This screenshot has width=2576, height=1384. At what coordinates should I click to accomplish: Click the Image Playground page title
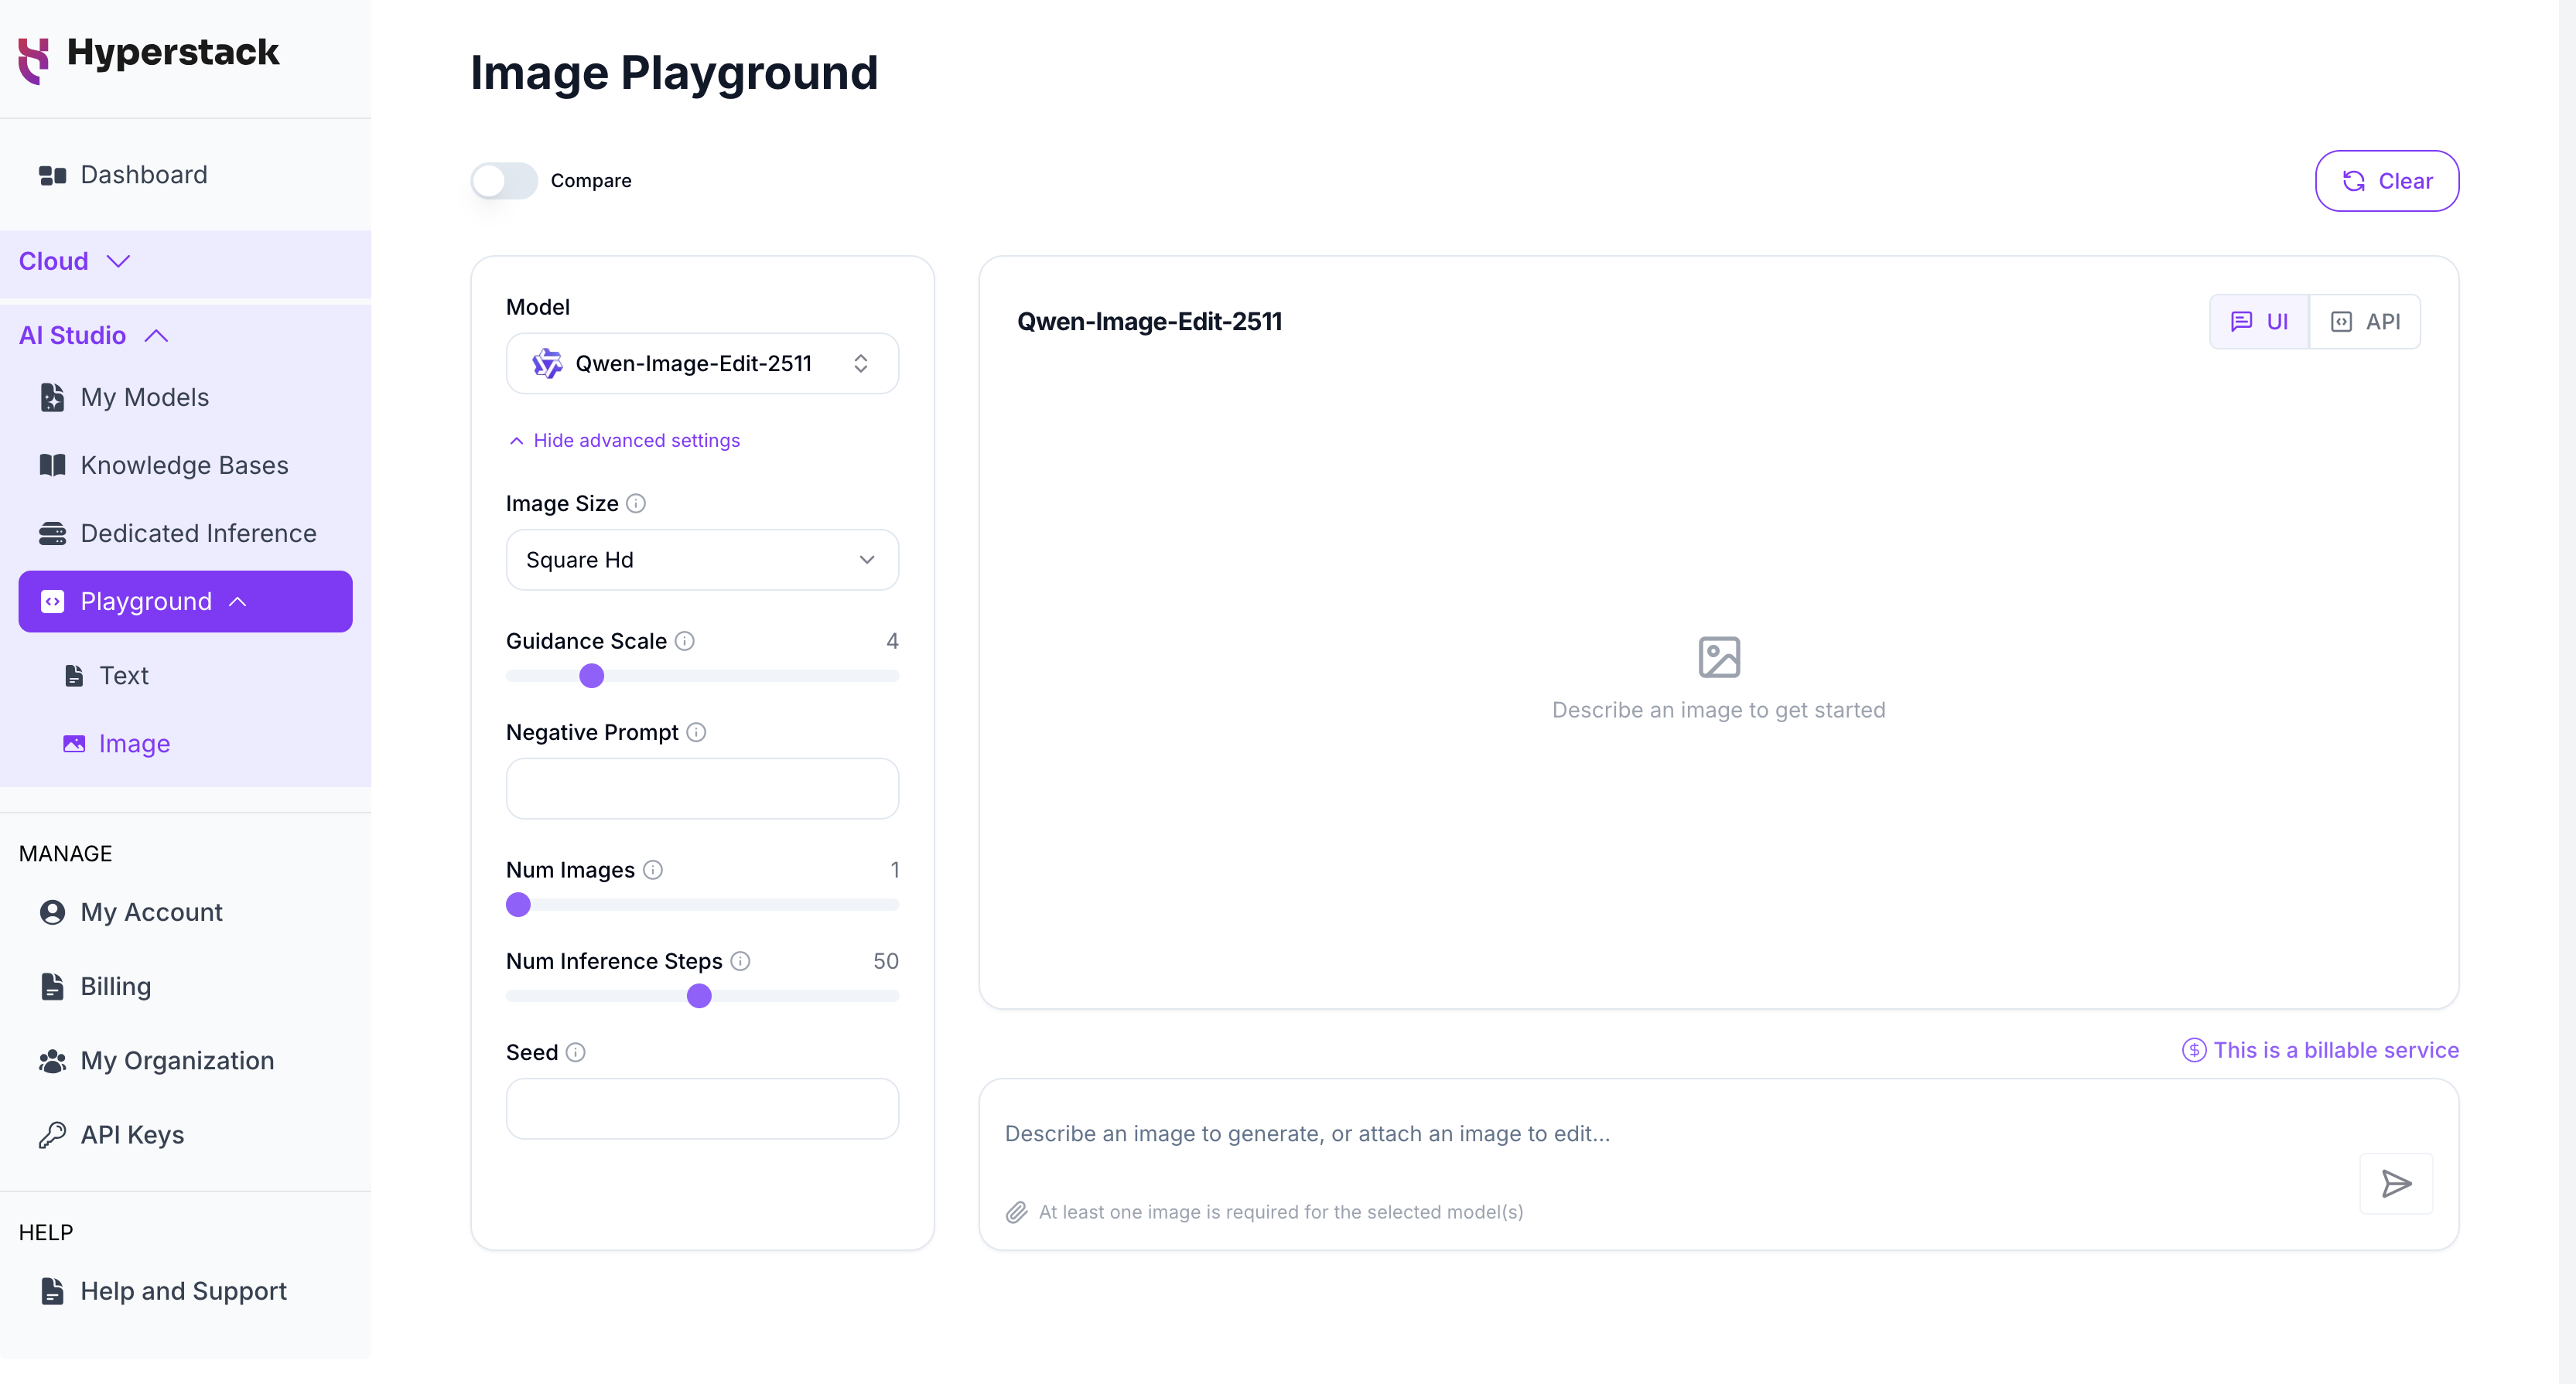click(x=674, y=73)
